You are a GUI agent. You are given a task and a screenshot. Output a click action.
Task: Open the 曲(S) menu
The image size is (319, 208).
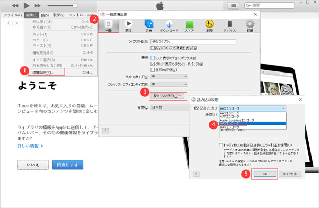[45, 15]
